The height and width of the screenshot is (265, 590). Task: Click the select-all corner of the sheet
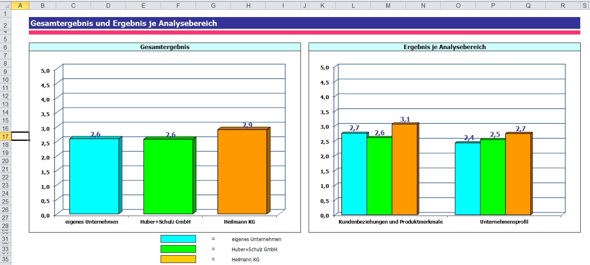[x=5, y=5]
